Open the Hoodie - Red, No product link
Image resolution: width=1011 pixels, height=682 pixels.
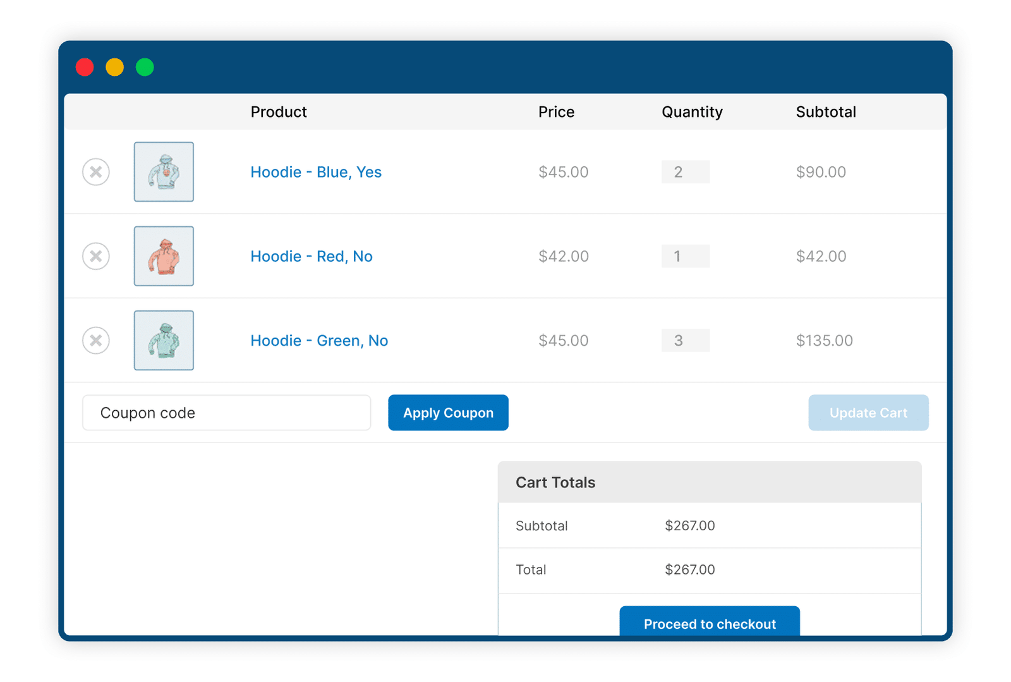(312, 256)
